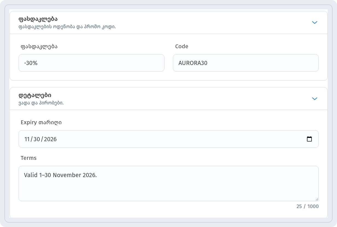Click the Code field label
This screenshot has height=227, width=337.
[182, 46]
